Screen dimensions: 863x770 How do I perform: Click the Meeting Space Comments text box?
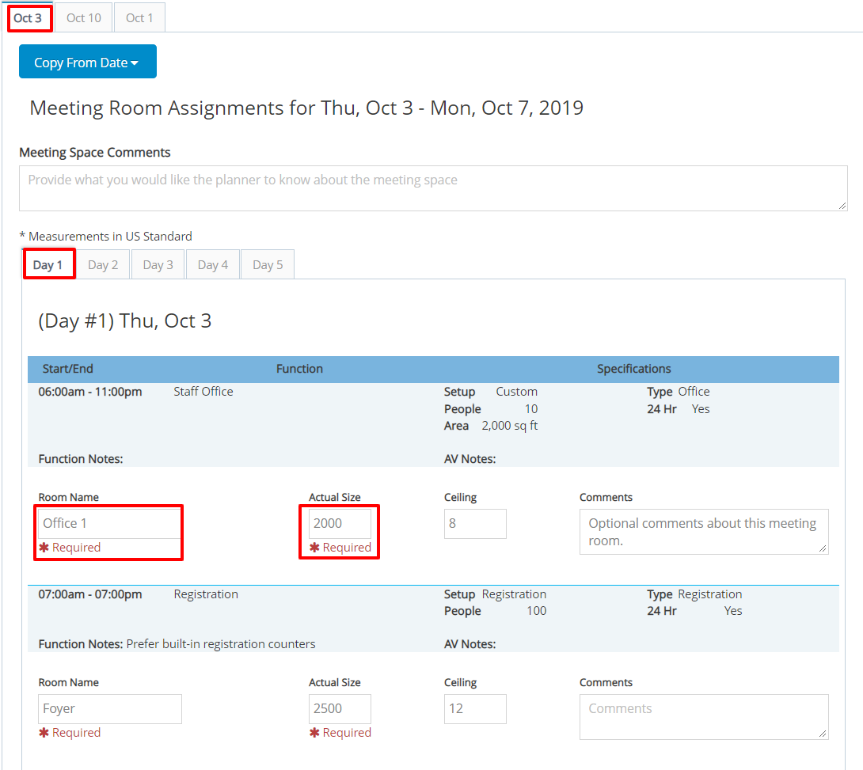[432, 188]
